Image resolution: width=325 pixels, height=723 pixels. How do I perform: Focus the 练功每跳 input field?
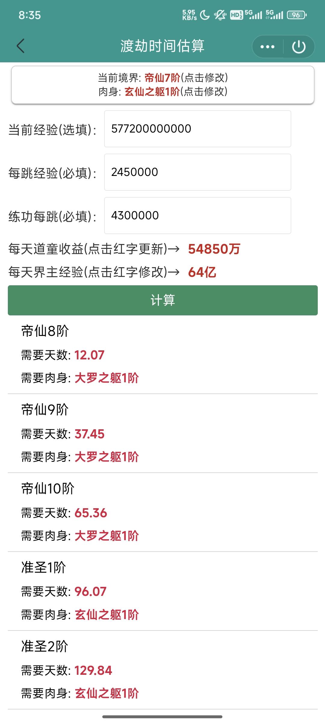tap(198, 216)
